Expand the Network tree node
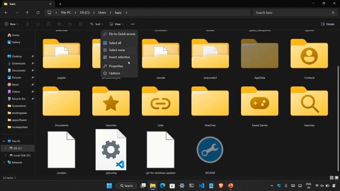Viewport: 340px width, 191px height. 4,162
